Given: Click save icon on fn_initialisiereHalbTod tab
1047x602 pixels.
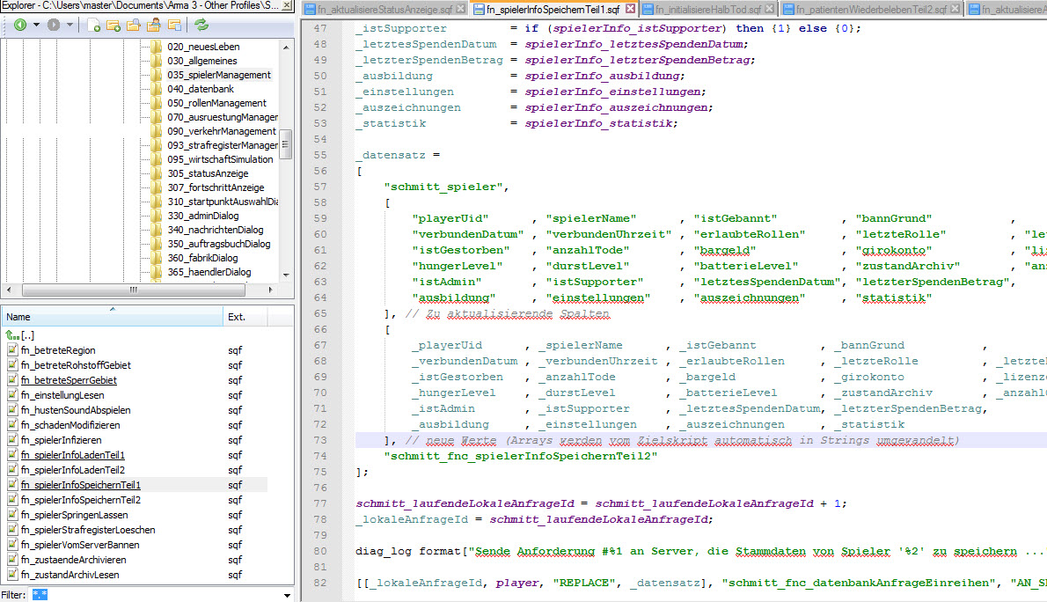Looking at the screenshot, I should click(x=648, y=10).
